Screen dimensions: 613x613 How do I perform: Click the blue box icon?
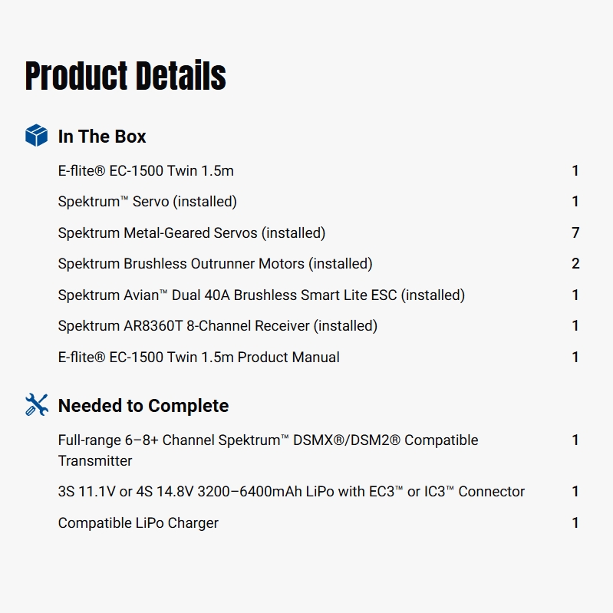pyautogui.click(x=36, y=136)
